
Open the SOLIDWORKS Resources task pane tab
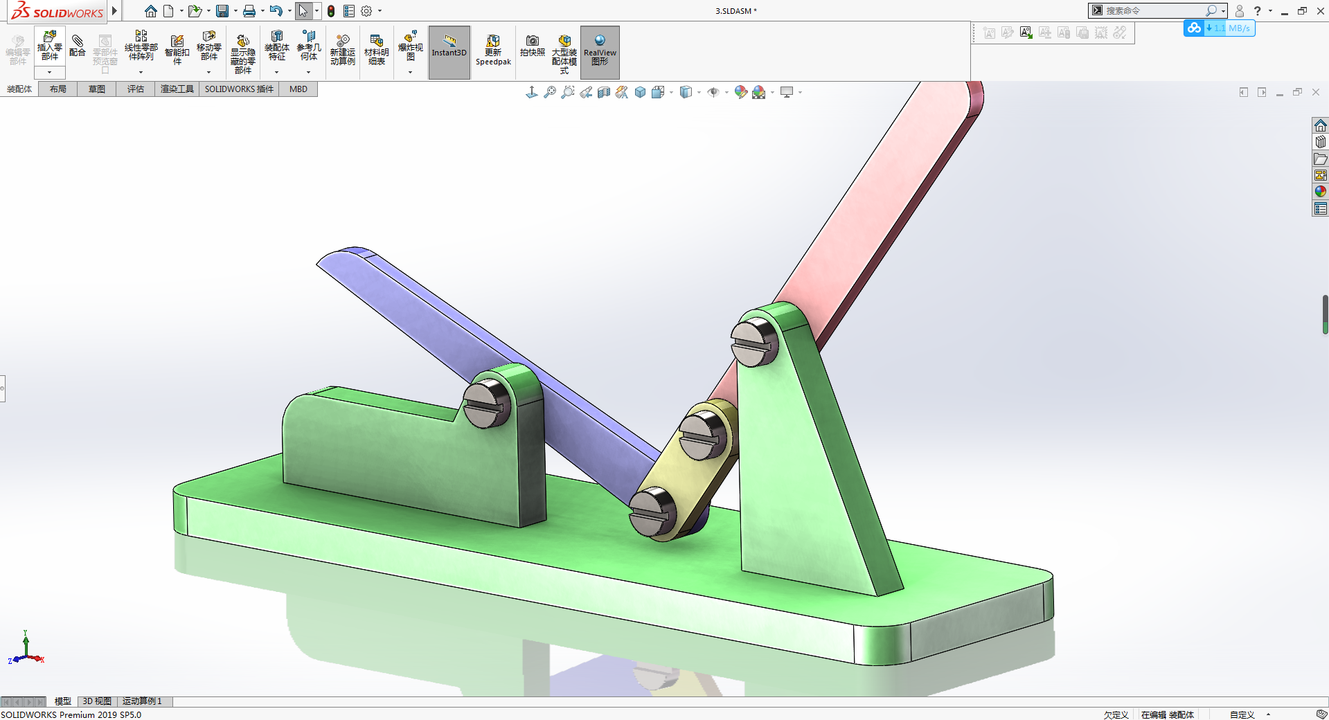point(1321,125)
